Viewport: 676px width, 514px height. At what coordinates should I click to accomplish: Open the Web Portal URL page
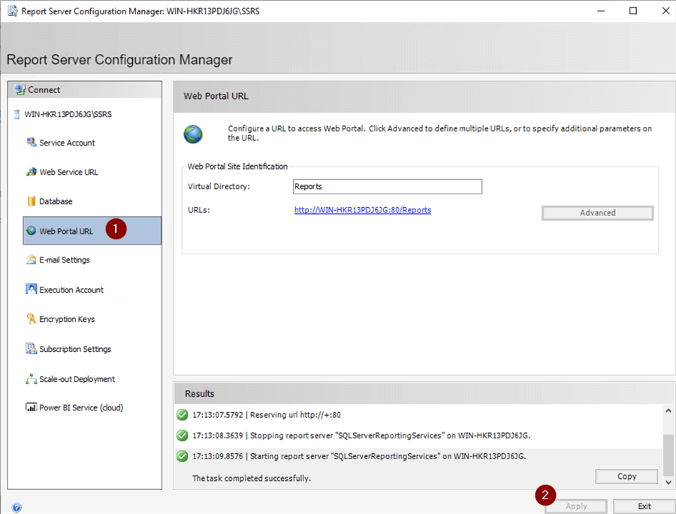[x=66, y=231]
